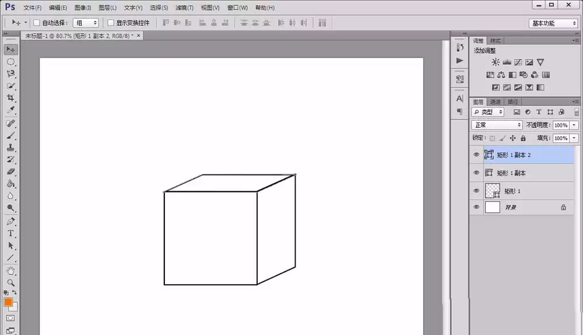Select the Zoom tool

coord(10,283)
